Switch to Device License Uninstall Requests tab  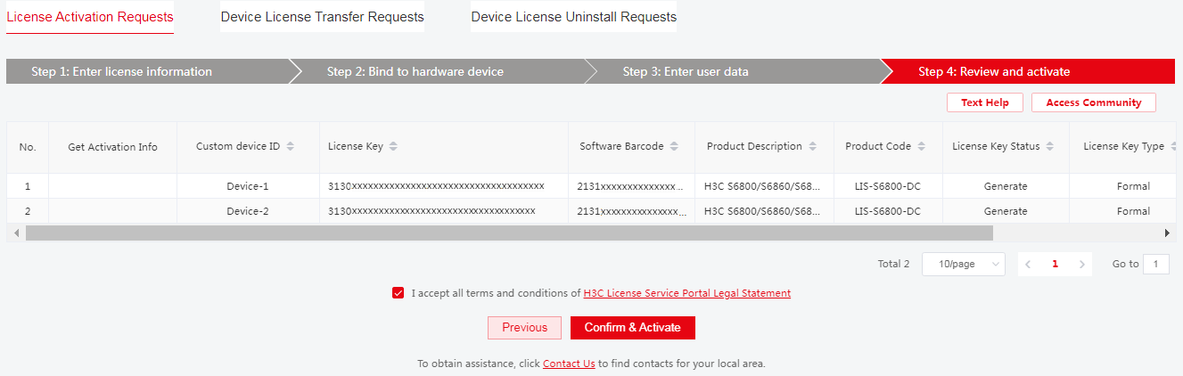573,17
